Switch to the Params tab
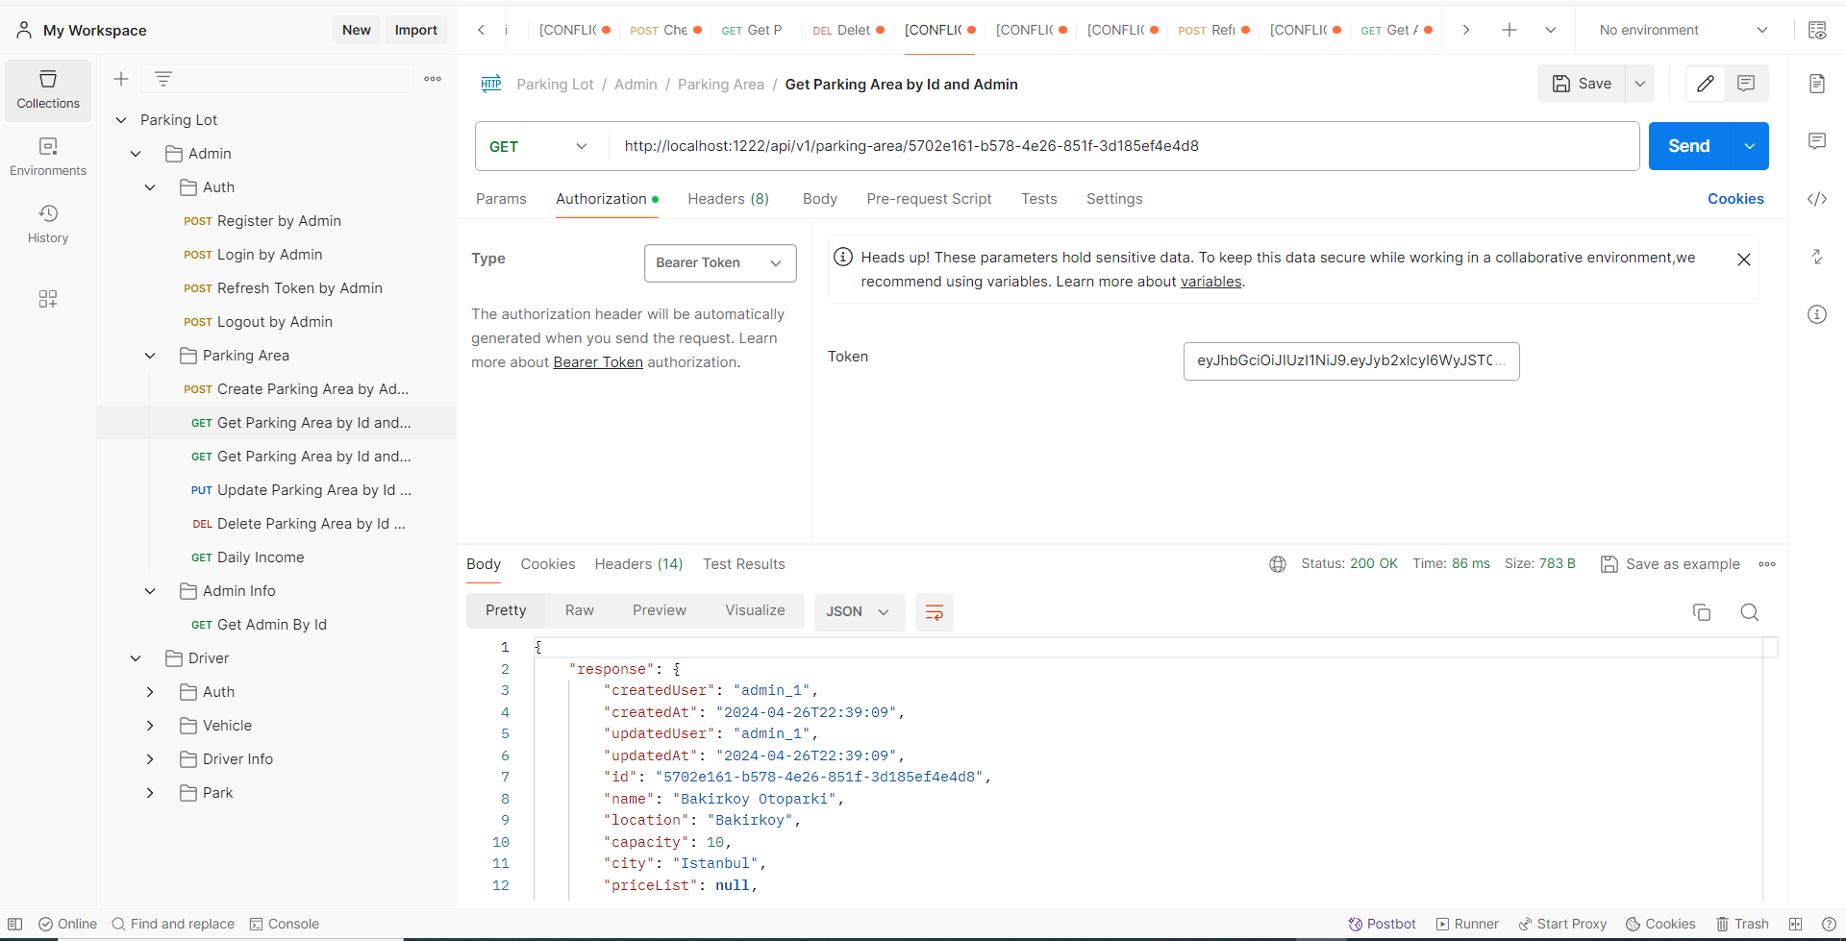This screenshot has height=941, width=1846. (x=501, y=199)
